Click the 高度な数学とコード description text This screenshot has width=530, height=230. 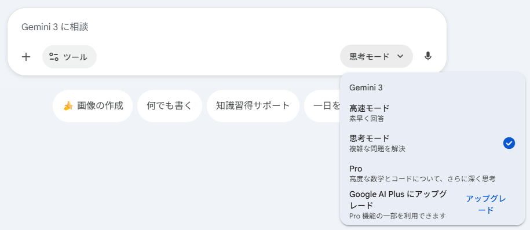422,178
